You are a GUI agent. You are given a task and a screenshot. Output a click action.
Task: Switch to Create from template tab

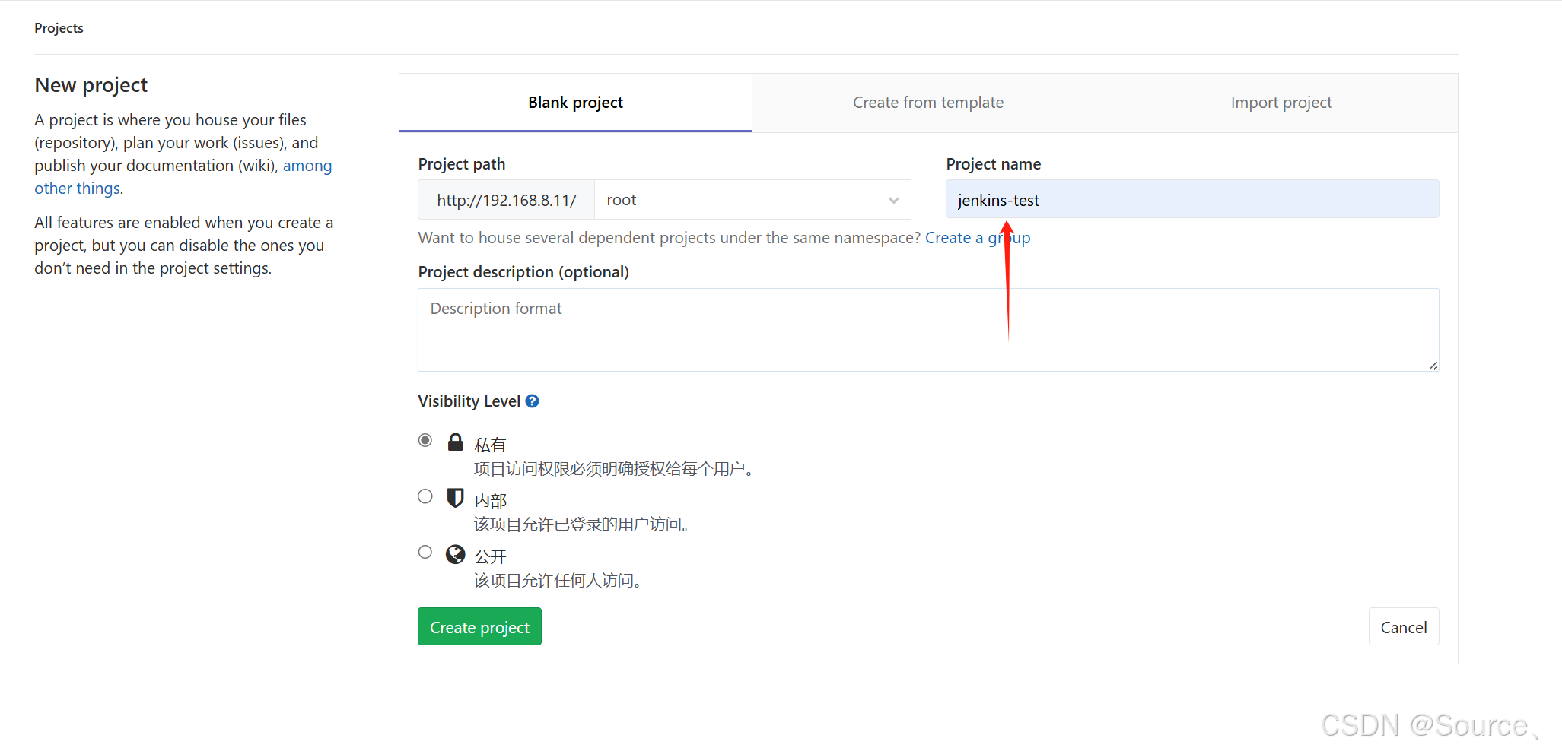coord(928,103)
